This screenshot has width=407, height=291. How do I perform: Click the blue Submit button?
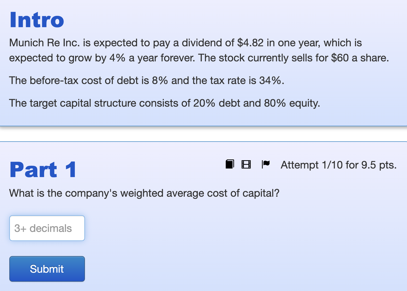coord(47,269)
